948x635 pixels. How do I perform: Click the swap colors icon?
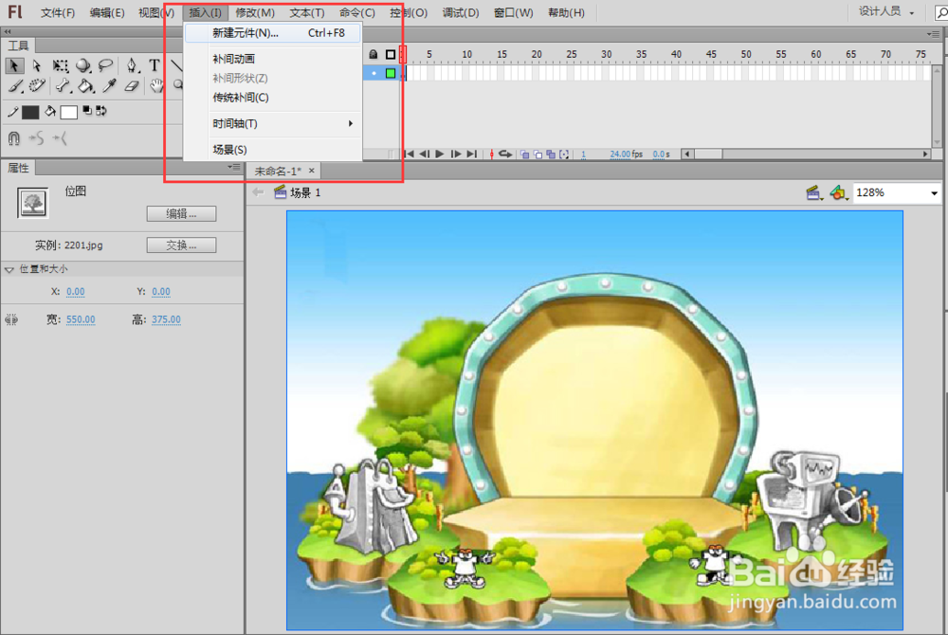(x=101, y=111)
